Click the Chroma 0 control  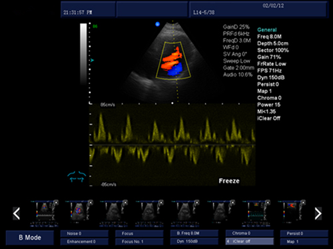[250, 233]
